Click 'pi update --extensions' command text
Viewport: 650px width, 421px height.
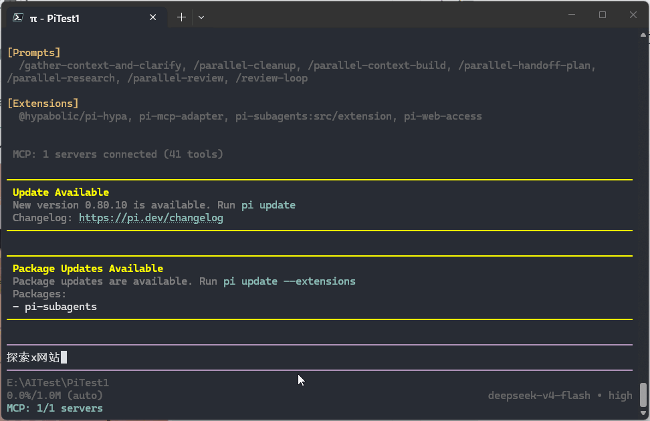point(290,281)
